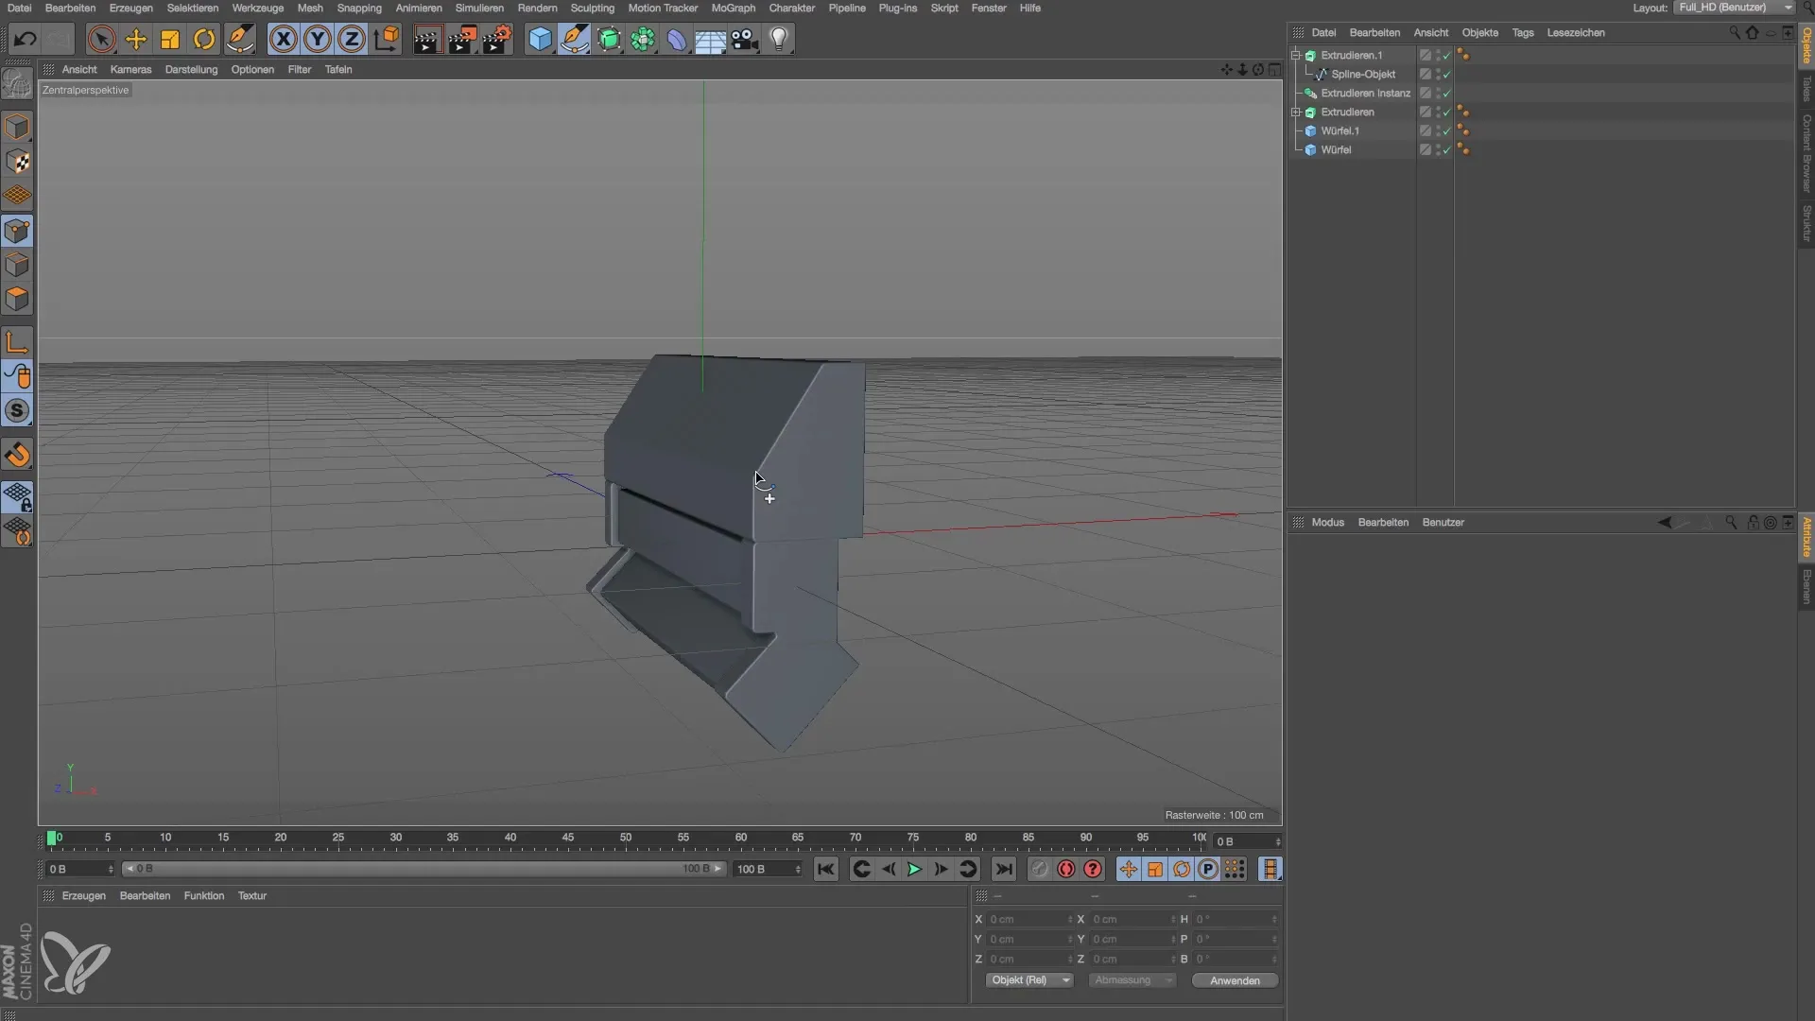Render active view clapperboard icon
The image size is (1815, 1021).
[x=427, y=39]
